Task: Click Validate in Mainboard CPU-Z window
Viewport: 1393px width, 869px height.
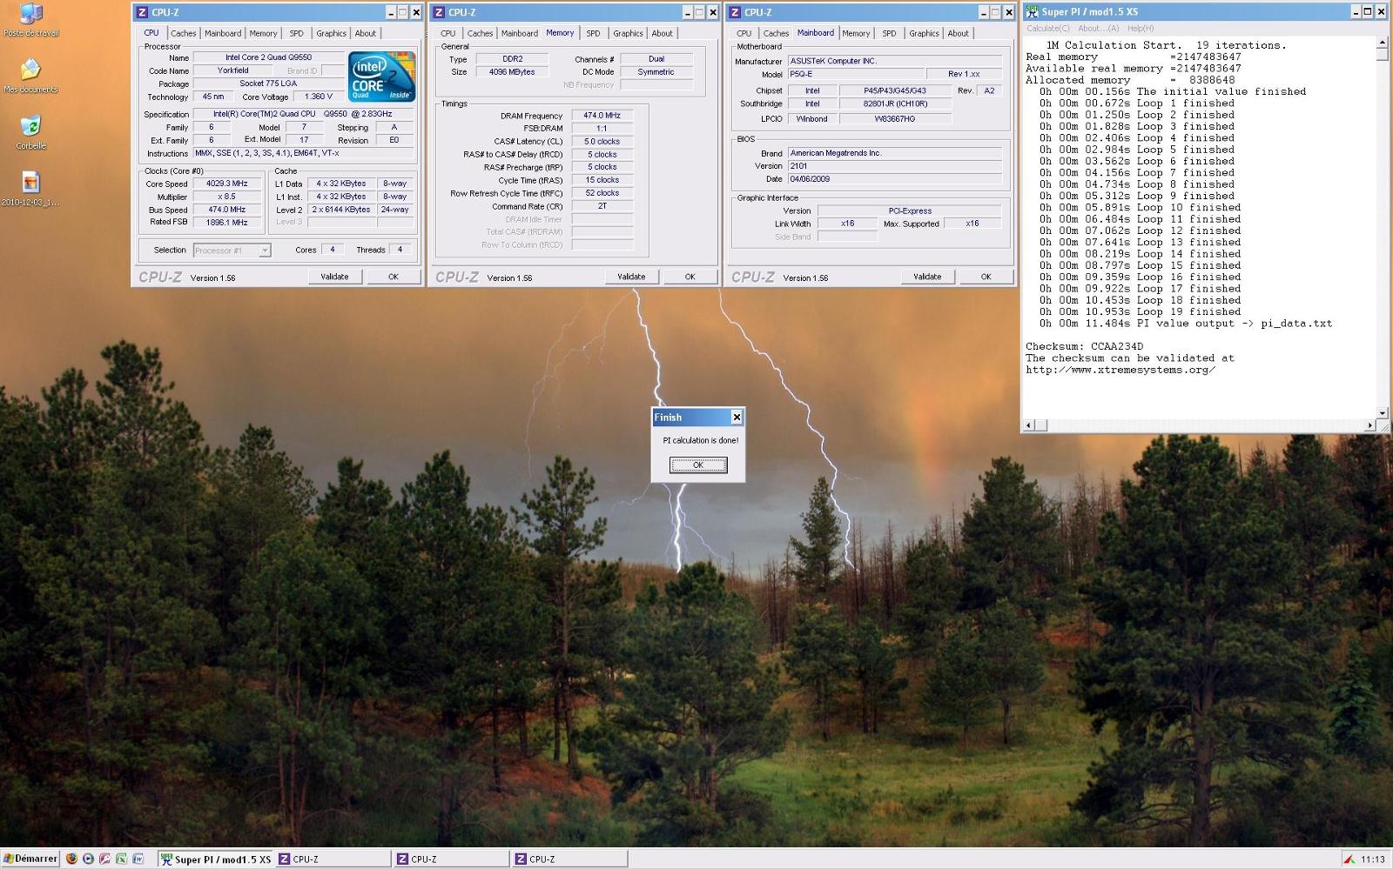Action: pos(927,277)
